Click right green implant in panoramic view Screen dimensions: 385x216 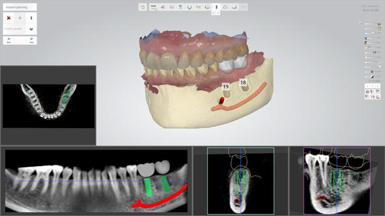tap(164, 184)
